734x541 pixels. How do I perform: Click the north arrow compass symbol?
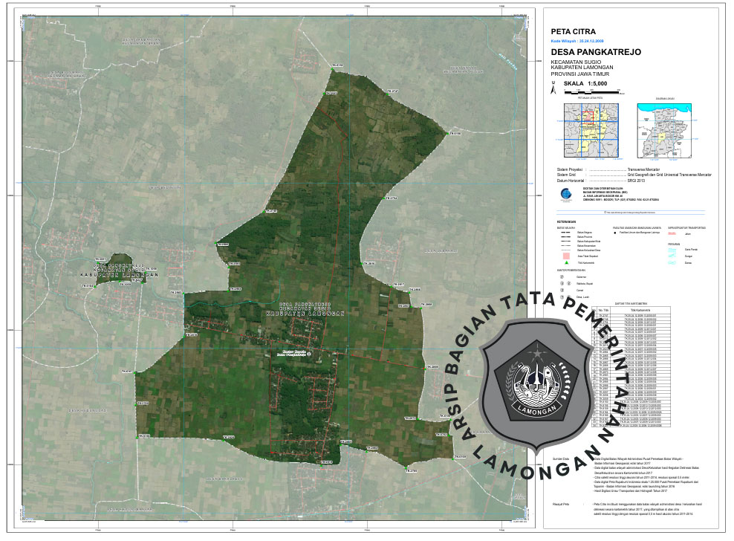coord(552,88)
